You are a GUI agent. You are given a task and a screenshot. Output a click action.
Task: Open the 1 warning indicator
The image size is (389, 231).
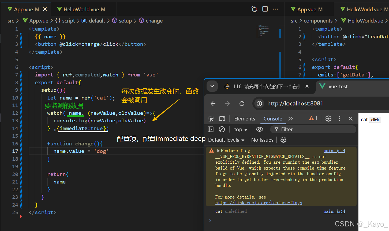tap(313, 118)
